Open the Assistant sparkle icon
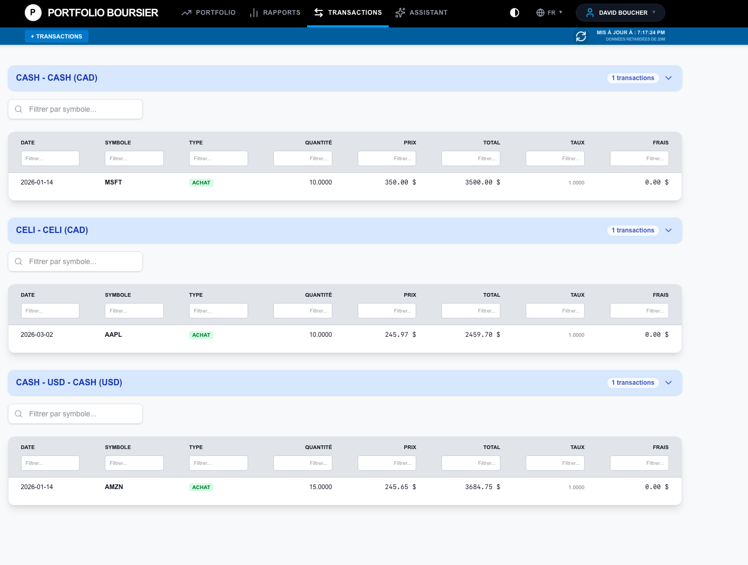This screenshot has height=565, width=748. (x=400, y=12)
